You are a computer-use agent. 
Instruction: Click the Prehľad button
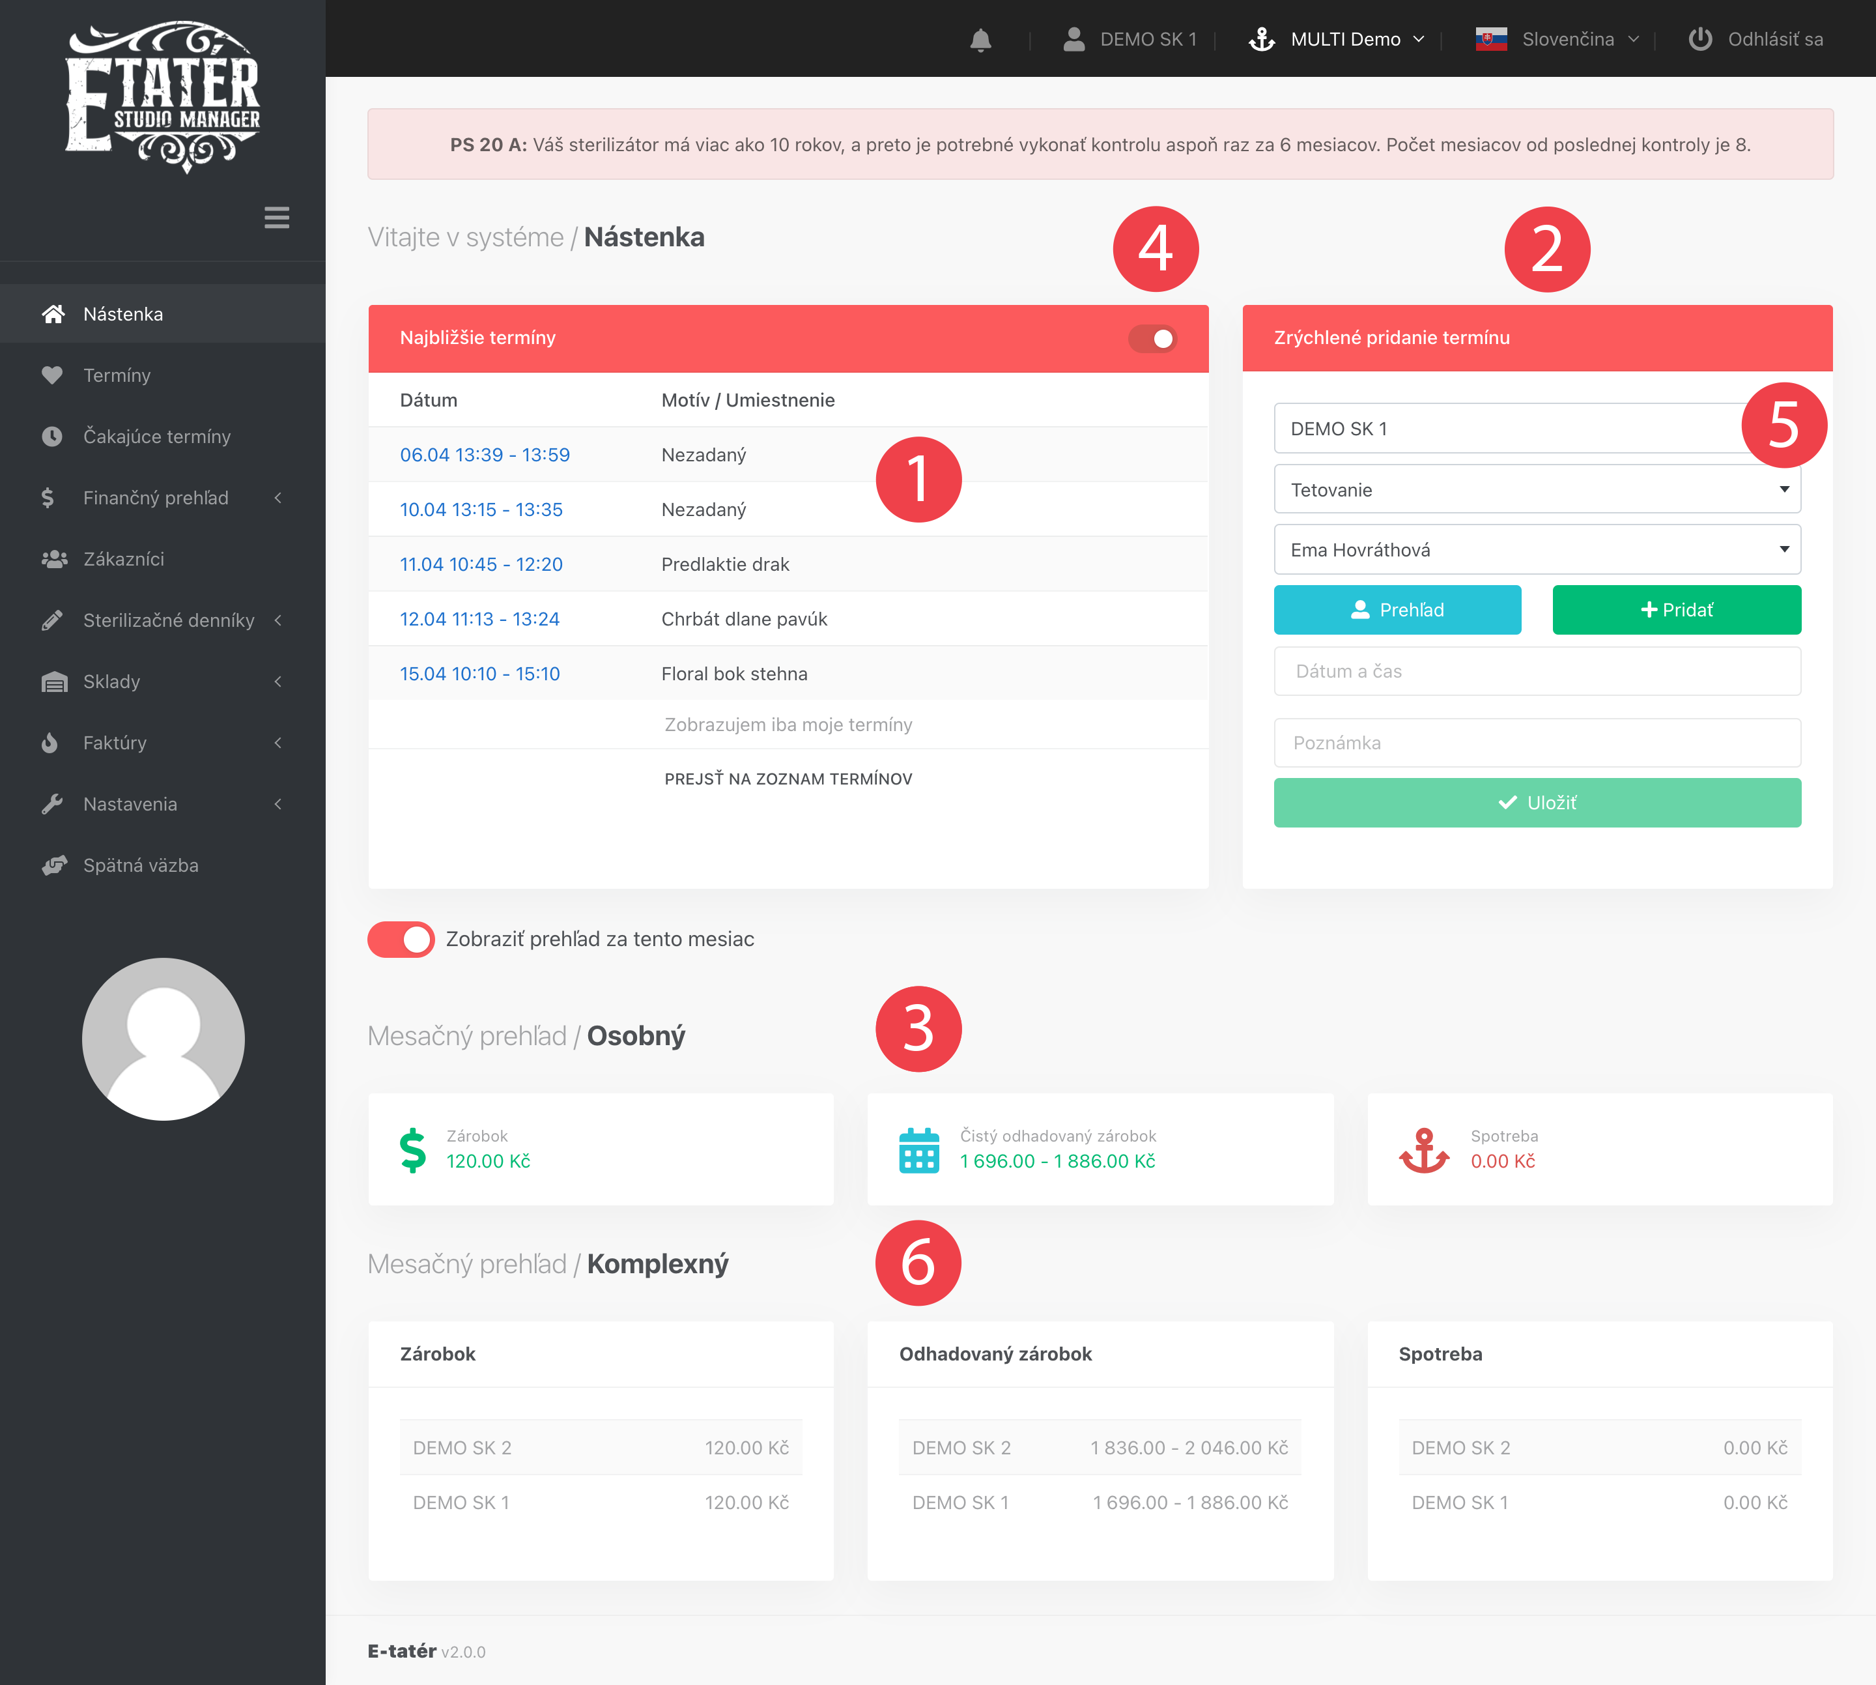point(1397,610)
